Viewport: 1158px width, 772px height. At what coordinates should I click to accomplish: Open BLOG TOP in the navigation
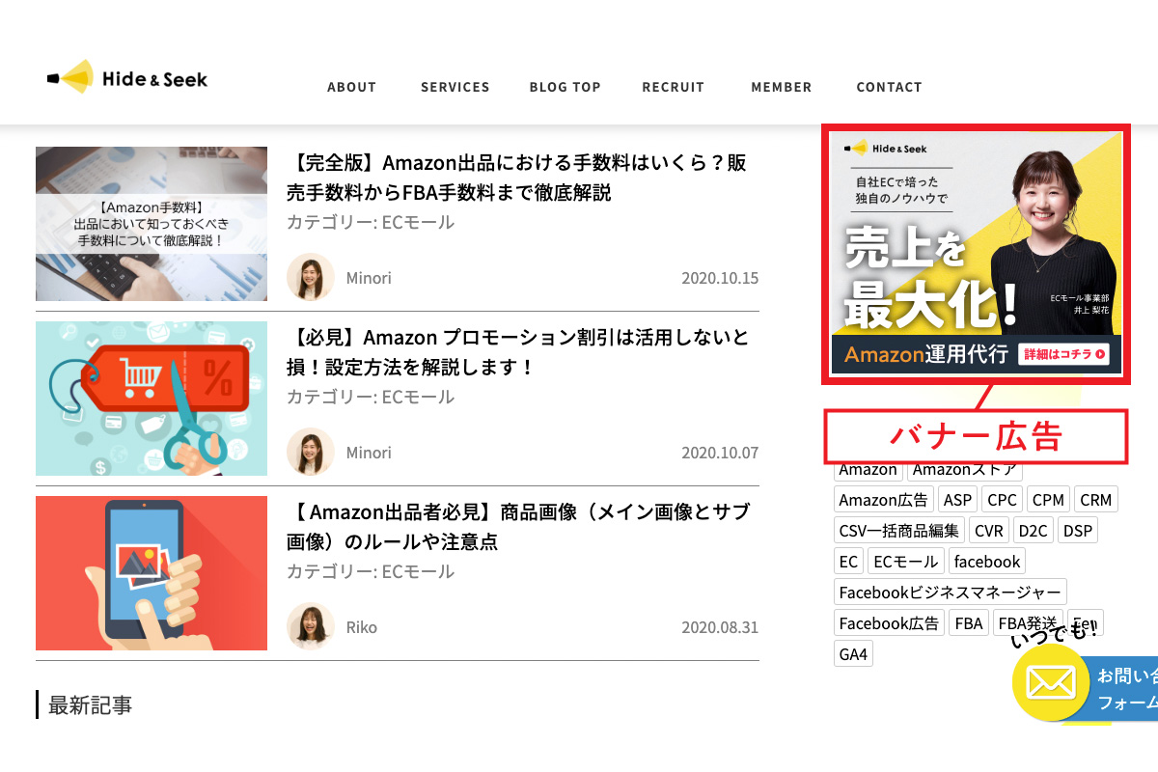[565, 87]
